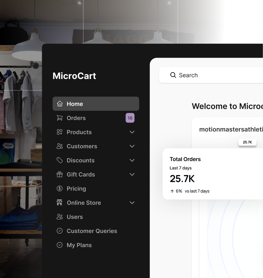Click the Gift Cards gift box icon

[60, 174]
